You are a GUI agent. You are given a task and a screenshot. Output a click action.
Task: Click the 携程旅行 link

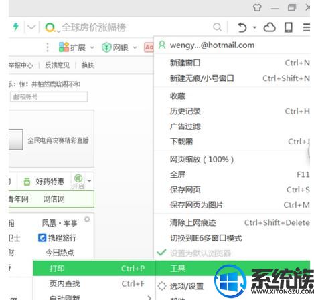pos(62,238)
